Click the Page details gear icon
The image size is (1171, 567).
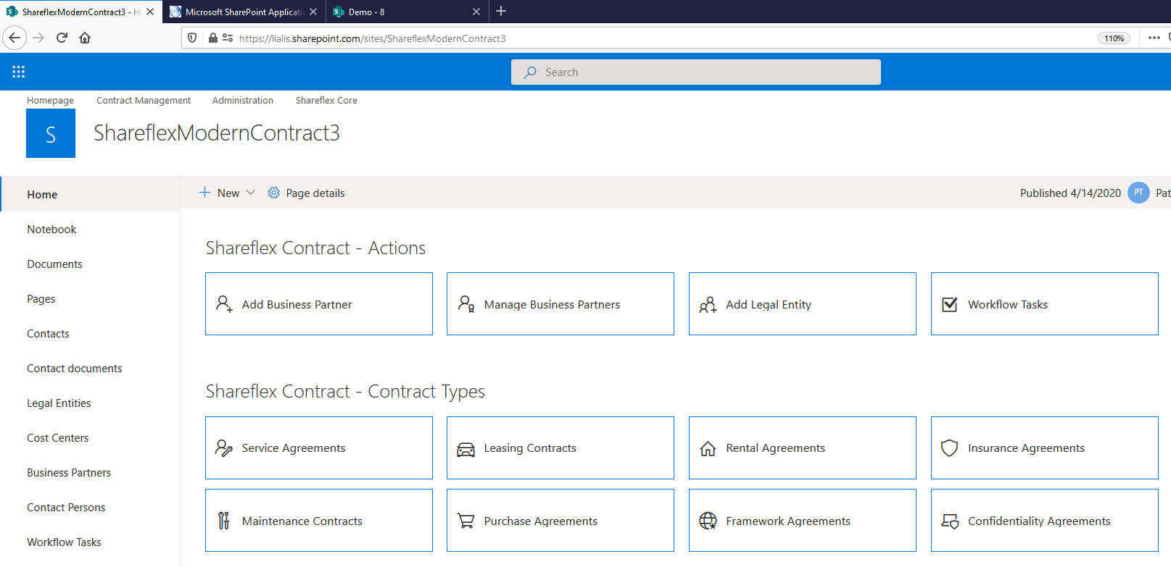273,193
